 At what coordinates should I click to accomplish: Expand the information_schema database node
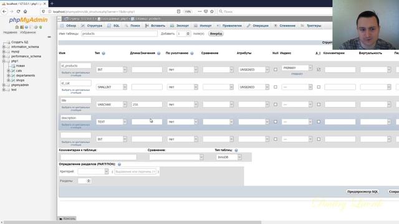point(4,47)
